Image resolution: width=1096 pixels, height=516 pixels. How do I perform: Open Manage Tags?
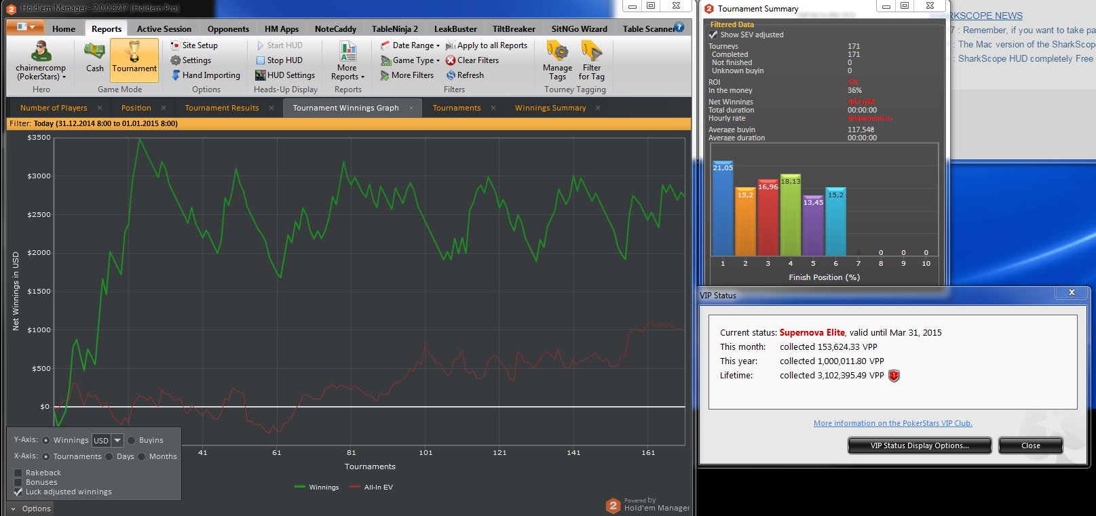click(x=557, y=61)
